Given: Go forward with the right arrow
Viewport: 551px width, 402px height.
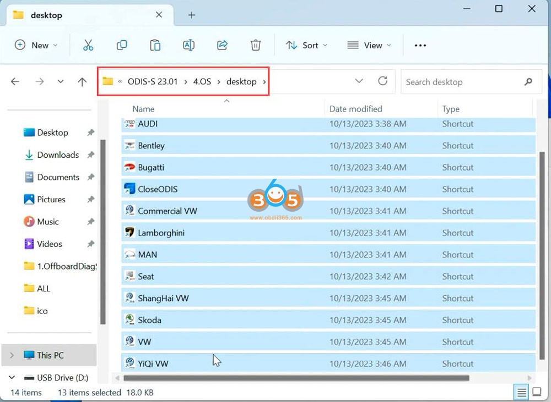Looking at the screenshot, I should tap(40, 82).
